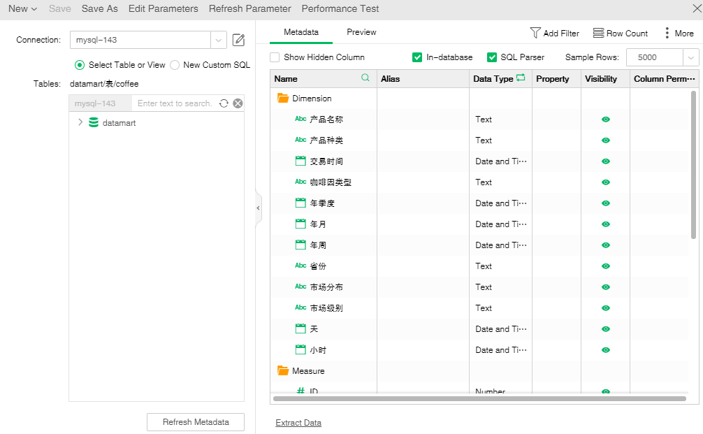This screenshot has width=703, height=434.
Task: Open the More options menu
Action: click(667, 33)
